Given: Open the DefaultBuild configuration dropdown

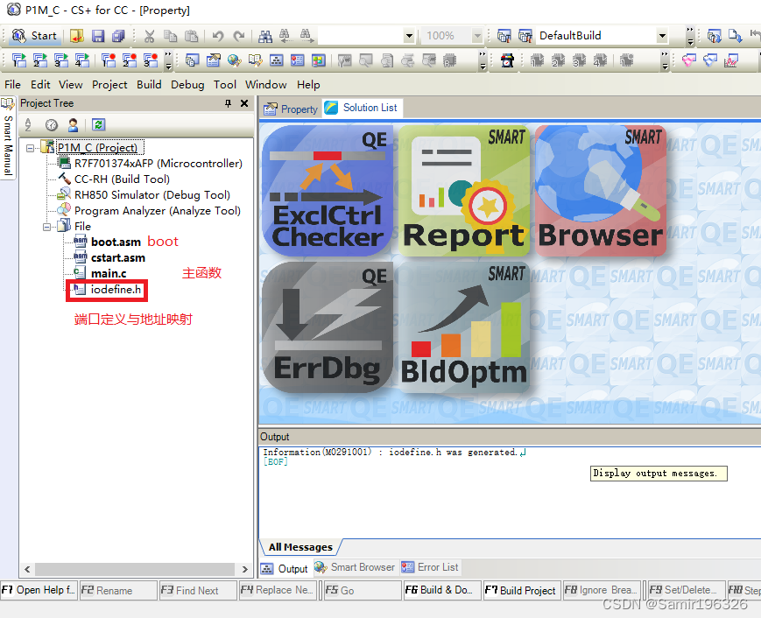Looking at the screenshot, I should pos(663,34).
